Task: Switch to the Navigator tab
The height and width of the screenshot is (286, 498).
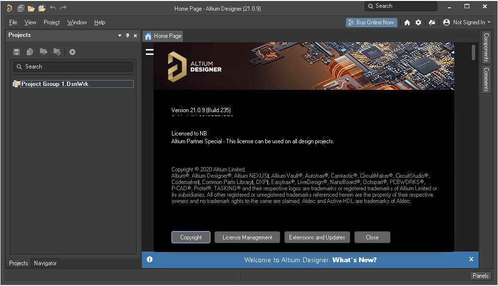Action: (45, 263)
